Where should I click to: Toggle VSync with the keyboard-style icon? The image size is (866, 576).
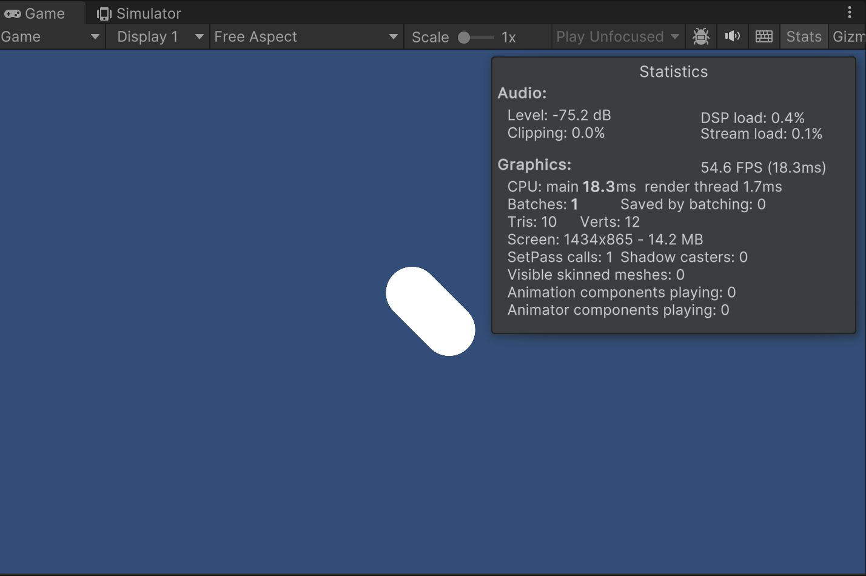(763, 36)
